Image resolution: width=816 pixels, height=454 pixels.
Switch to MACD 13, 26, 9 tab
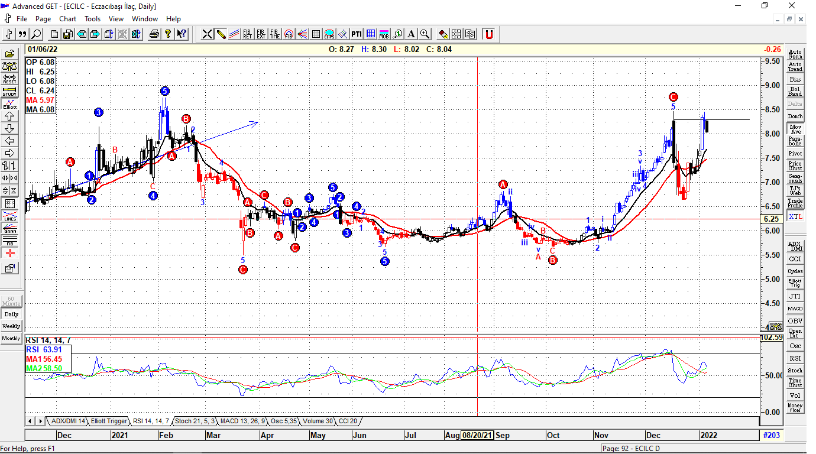coord(242,421)
